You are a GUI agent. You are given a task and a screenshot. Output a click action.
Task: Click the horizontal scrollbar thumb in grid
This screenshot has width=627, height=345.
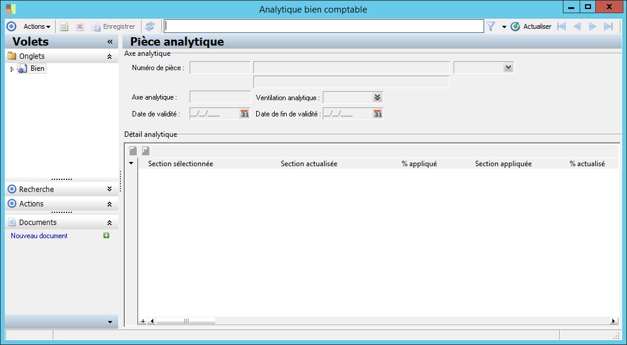[x=186, y=321]
